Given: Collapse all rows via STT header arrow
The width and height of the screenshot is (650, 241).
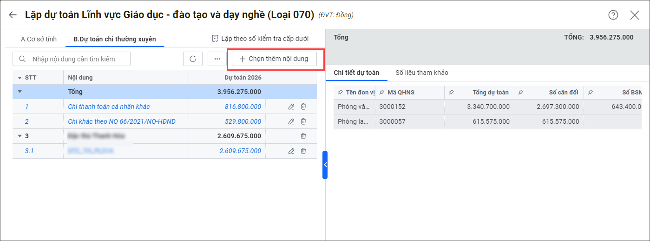Looking at the screenshot, I should [x=20, y=78].
